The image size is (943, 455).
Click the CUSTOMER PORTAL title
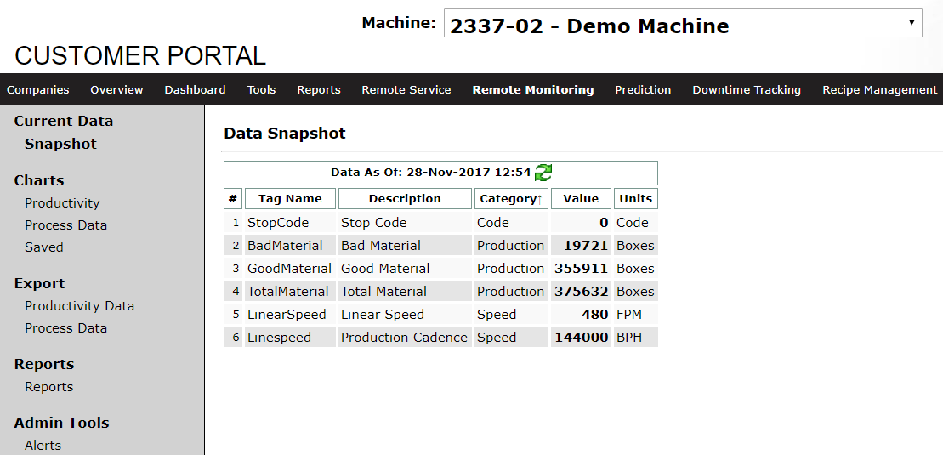tap(140, 56)
